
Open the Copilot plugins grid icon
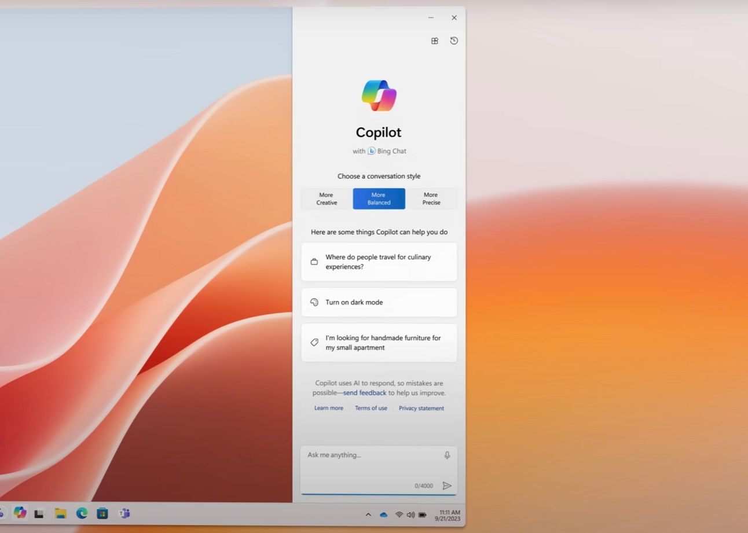click(x=435, y=41)
